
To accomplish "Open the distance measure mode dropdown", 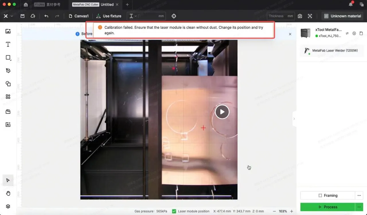I will tap(133, 16).
